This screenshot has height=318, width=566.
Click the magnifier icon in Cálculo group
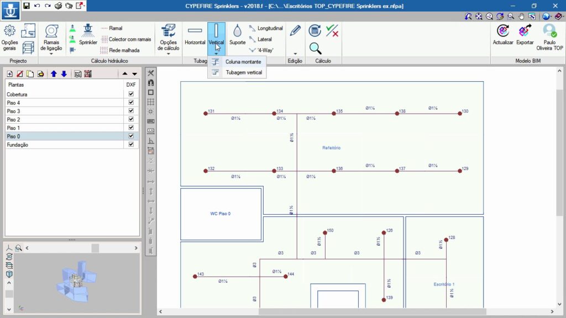tap(315, 48)
